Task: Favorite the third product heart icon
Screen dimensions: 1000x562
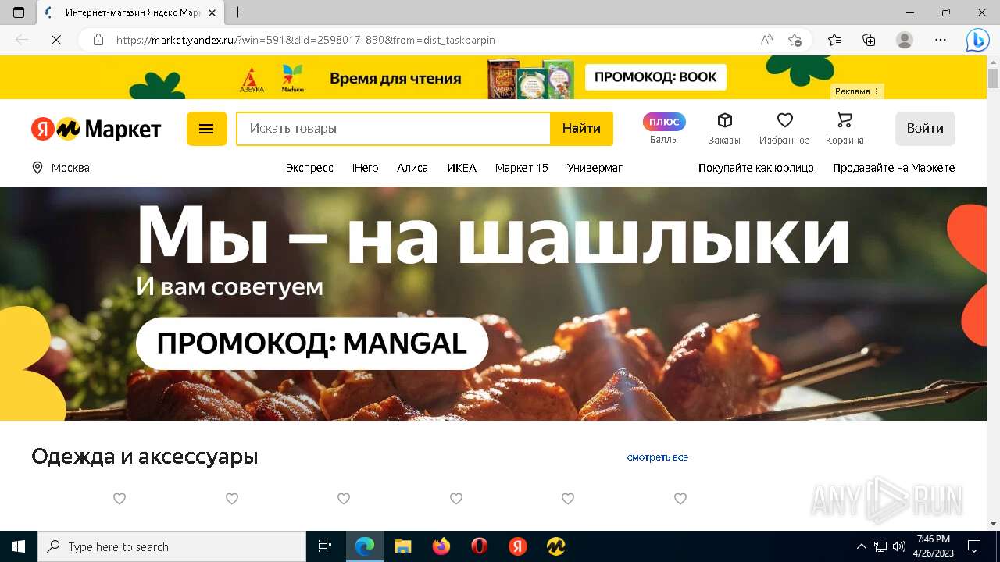Action: (x=344, y=499)
